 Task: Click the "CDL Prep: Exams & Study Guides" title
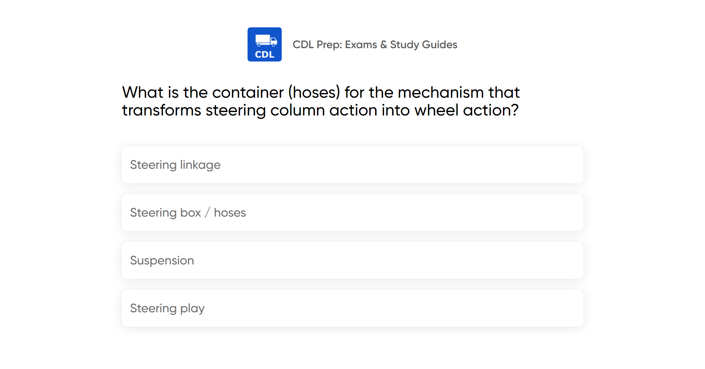375,44
